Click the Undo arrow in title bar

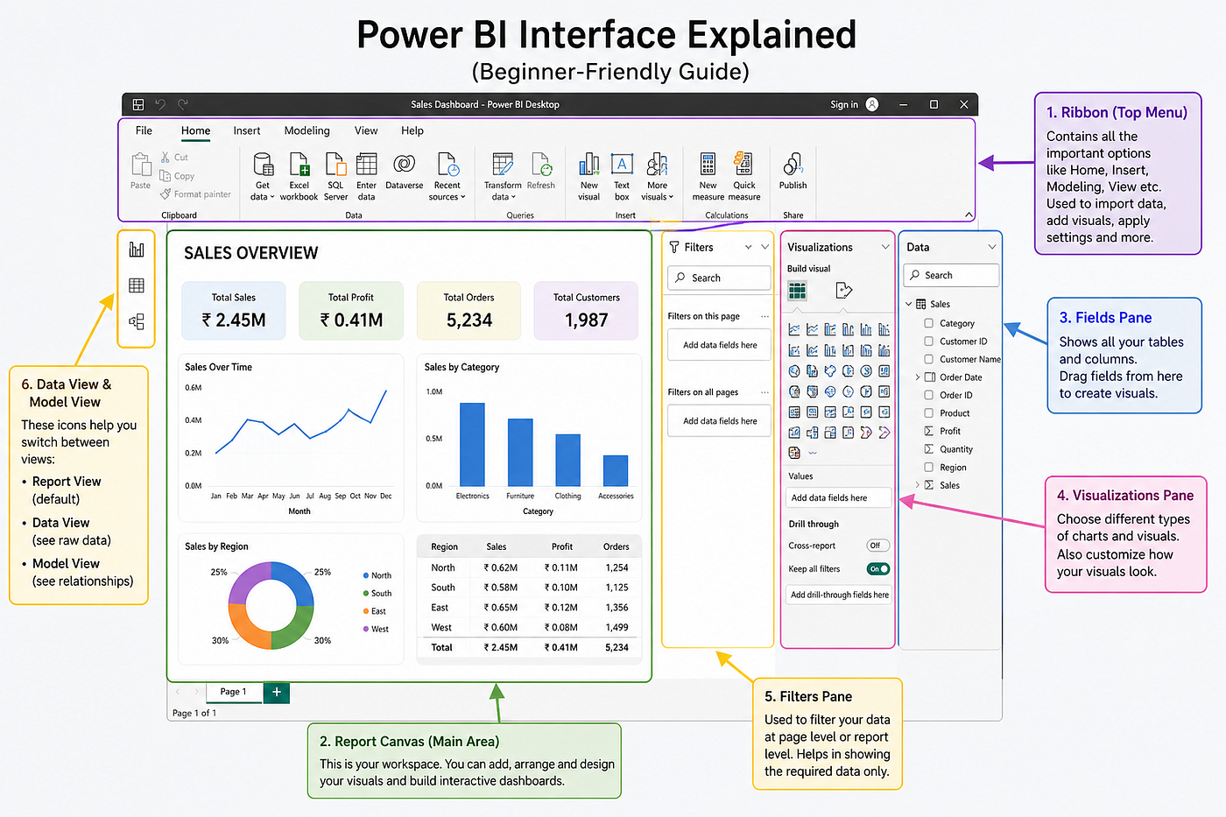pyautogui.click(x=160, y=104)
